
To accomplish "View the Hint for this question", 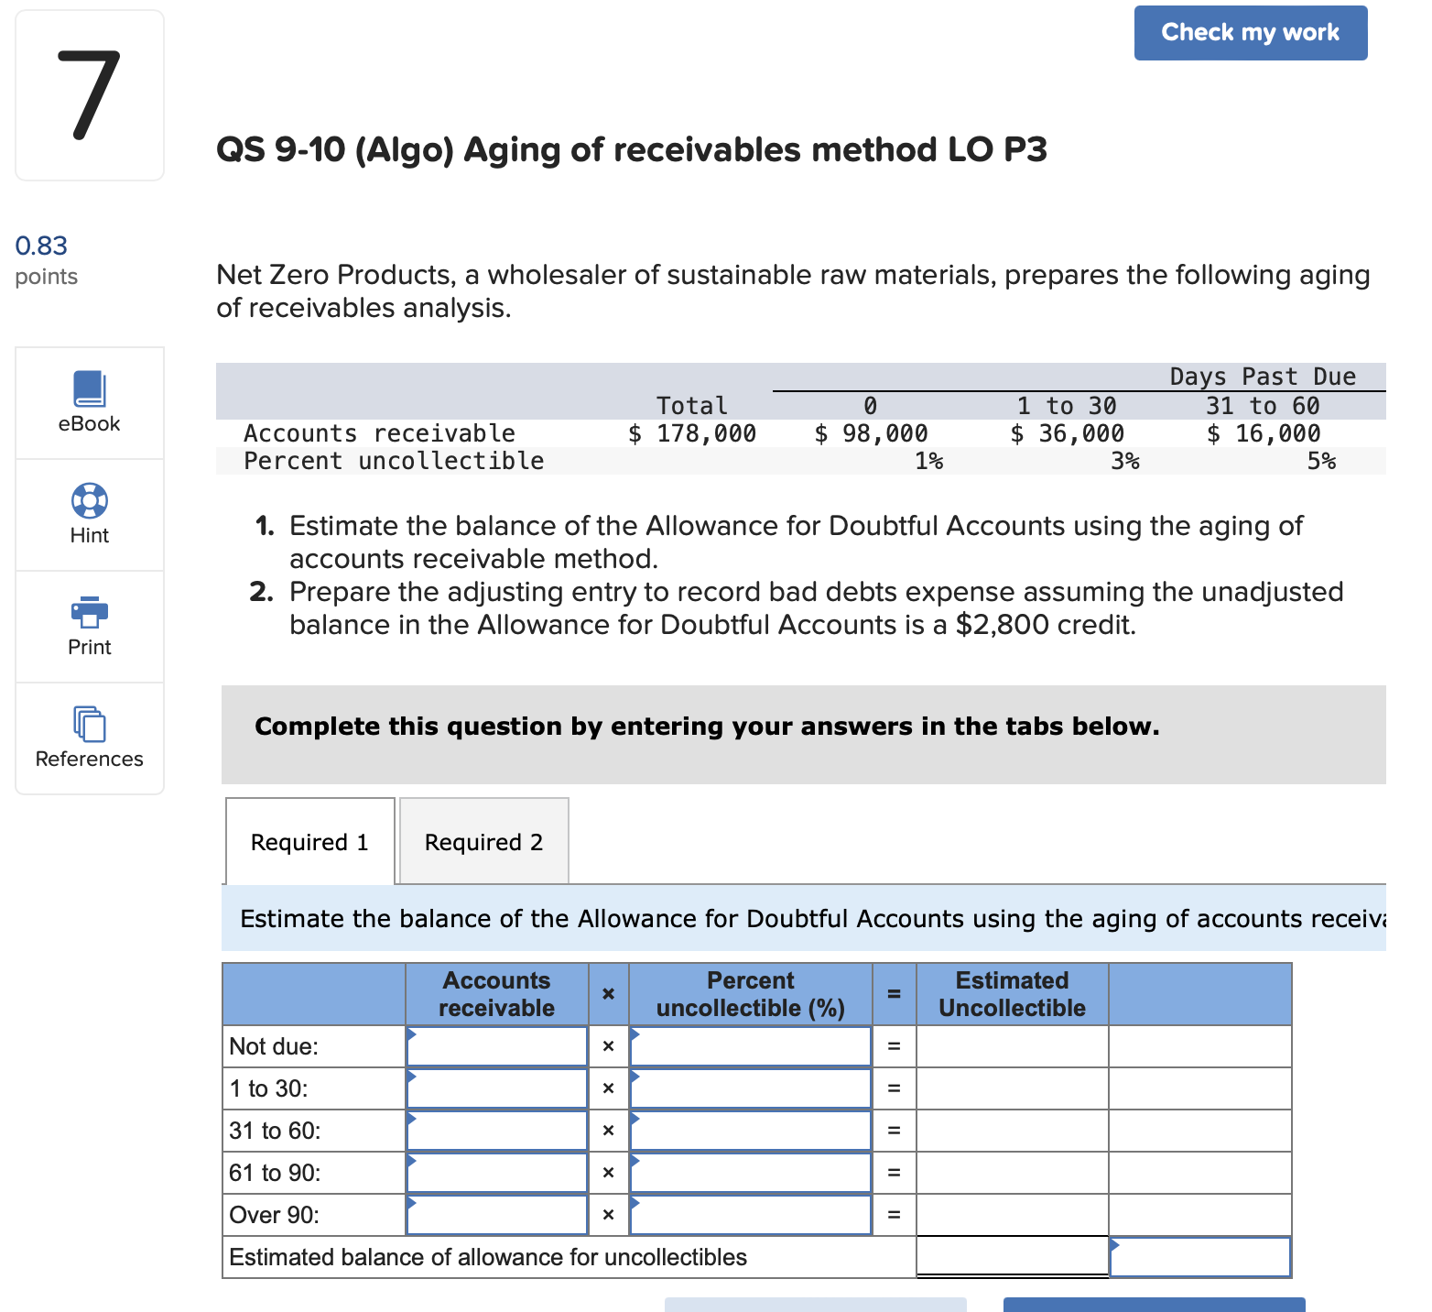I will [x=88, y=515].
